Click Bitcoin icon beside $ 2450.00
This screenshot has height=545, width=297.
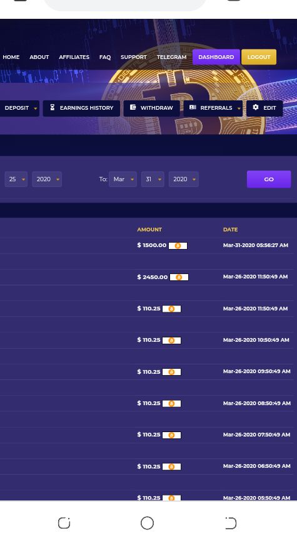(179, 277)
